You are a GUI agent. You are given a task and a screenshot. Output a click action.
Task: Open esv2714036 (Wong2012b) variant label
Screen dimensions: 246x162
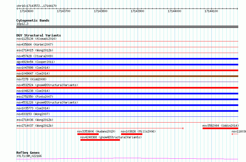coord(35,120)
